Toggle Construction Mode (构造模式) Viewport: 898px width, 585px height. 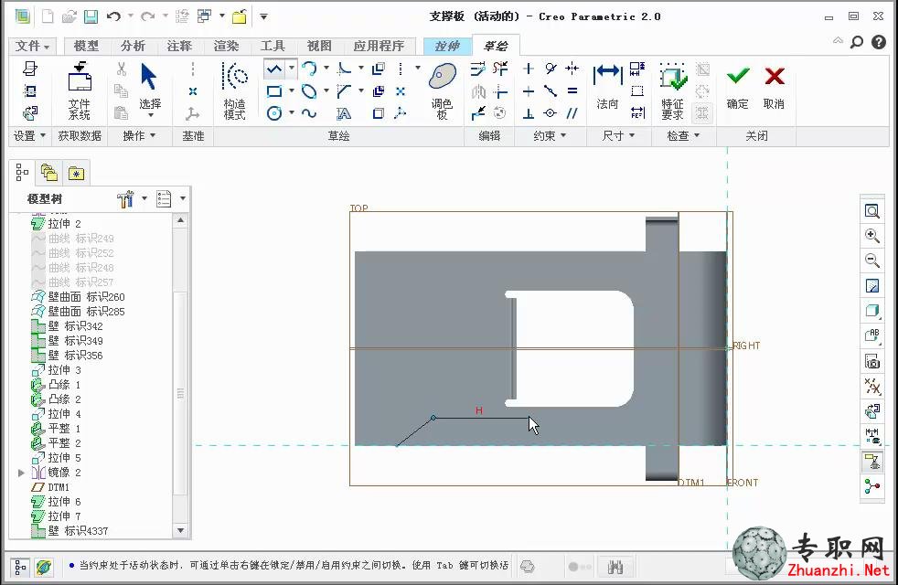[234, 91]
